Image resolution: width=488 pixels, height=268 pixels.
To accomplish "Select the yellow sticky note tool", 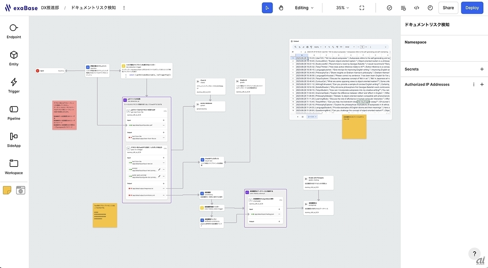I will [x=7, y=190].
